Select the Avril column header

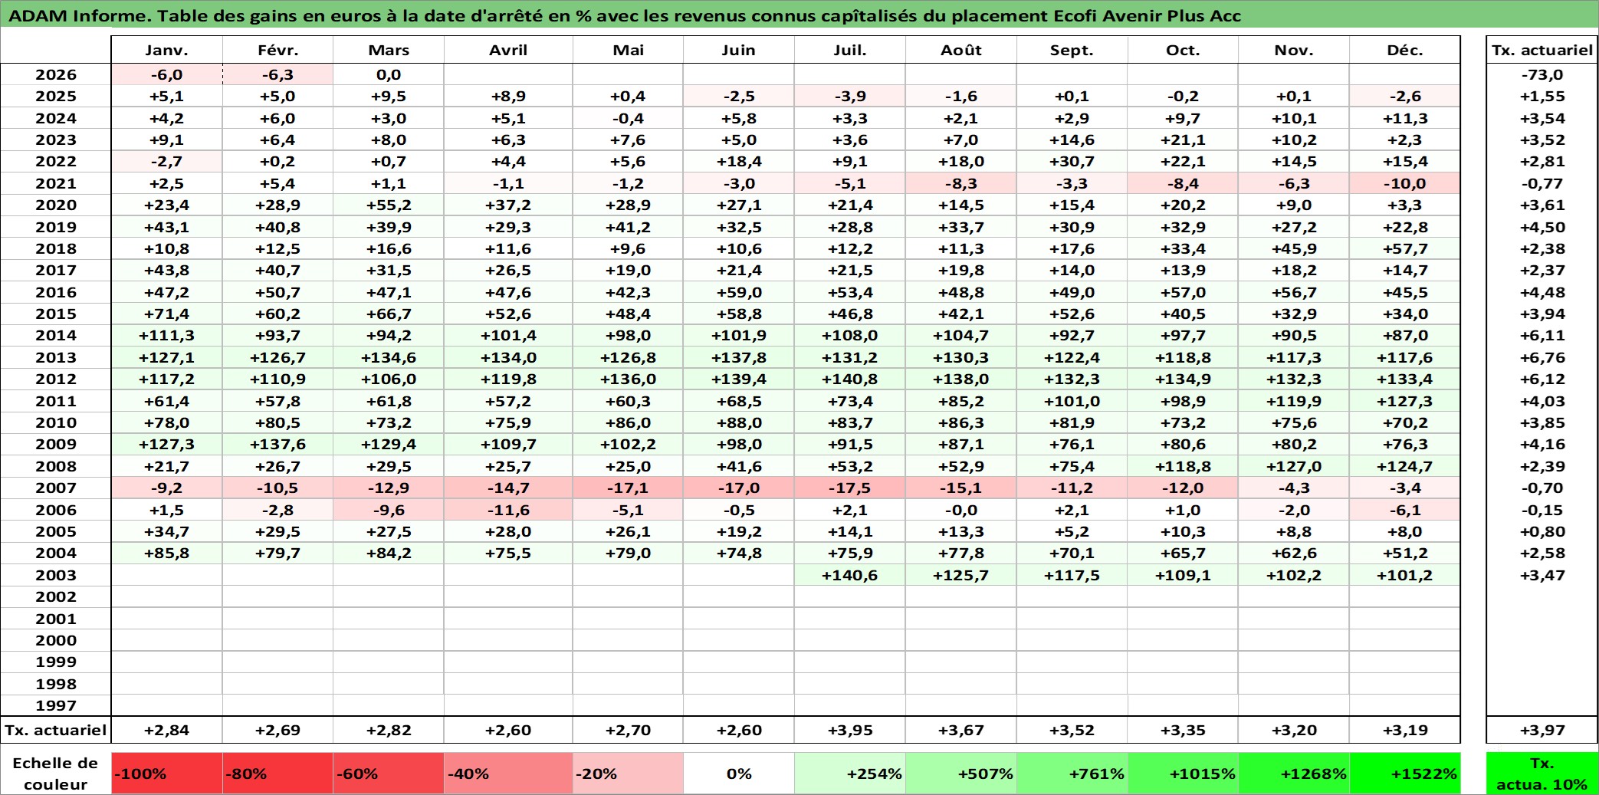[508, 50]
